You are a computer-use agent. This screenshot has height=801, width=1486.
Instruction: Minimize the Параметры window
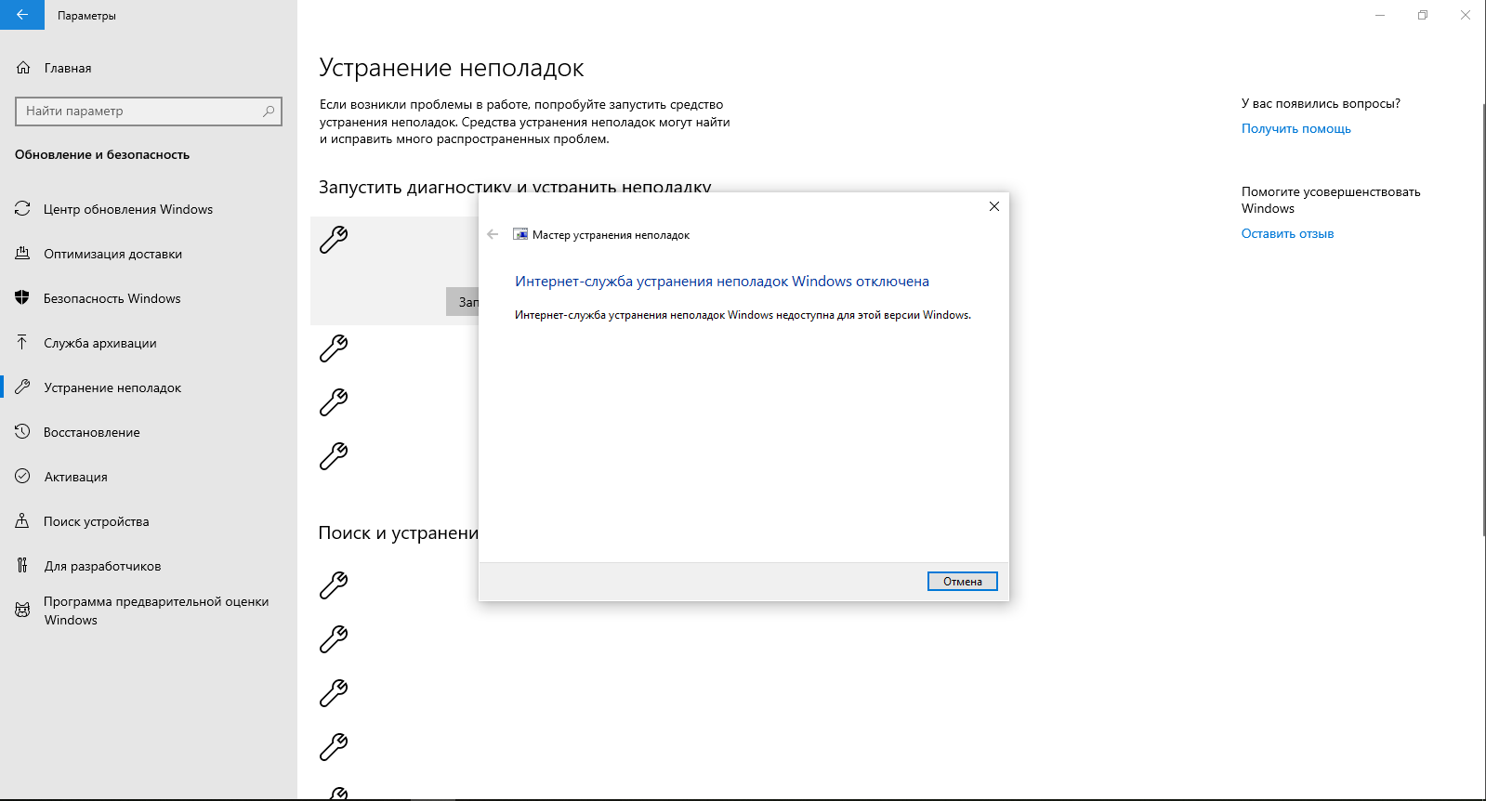(1380, 15)
